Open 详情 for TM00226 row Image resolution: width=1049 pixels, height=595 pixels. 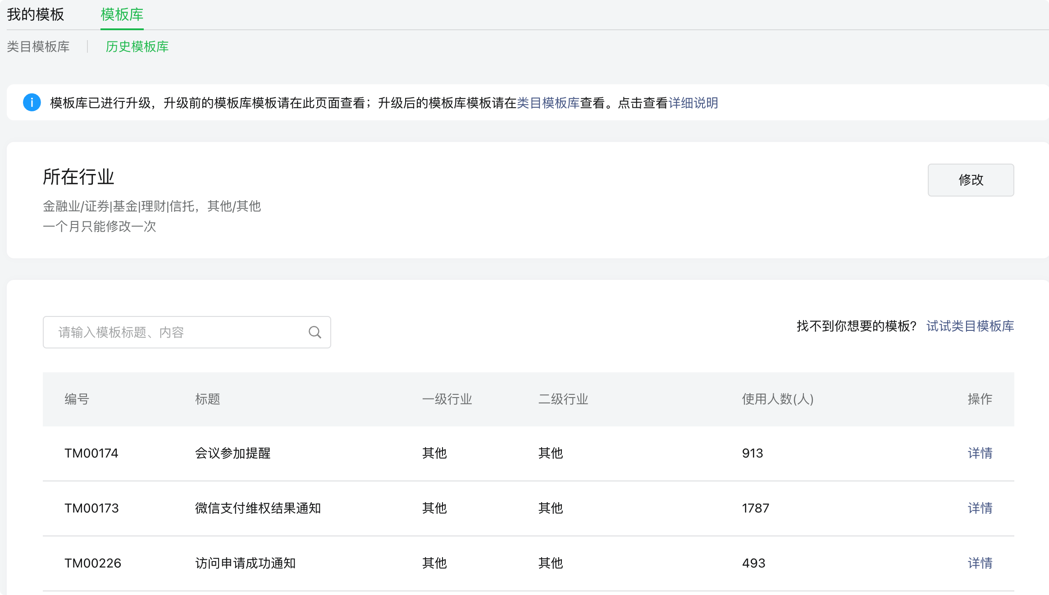point(980,563)
